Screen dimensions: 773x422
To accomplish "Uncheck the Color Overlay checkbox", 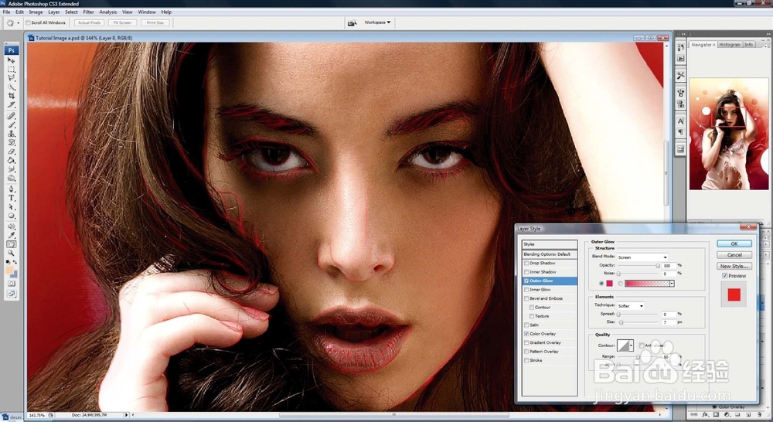I will 526,334.
